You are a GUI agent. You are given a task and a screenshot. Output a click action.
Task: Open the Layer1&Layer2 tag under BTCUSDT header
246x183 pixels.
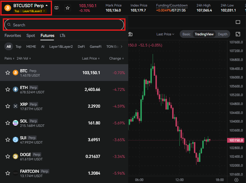[33, 11]
